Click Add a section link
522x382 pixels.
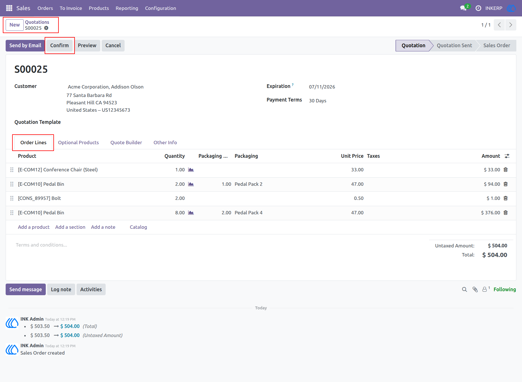click(x=70, y=227)
